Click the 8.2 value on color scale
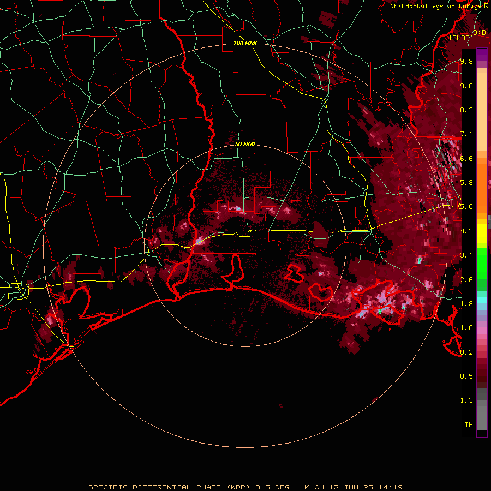 (466, 110)
